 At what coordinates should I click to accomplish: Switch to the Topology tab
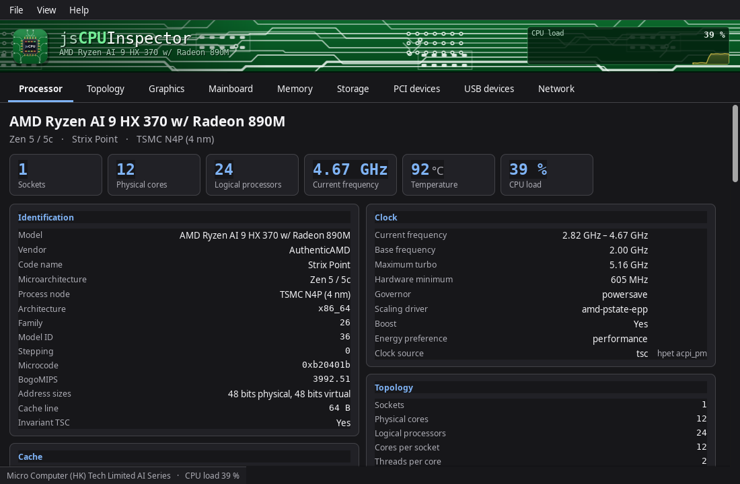[x=106, y=89]
